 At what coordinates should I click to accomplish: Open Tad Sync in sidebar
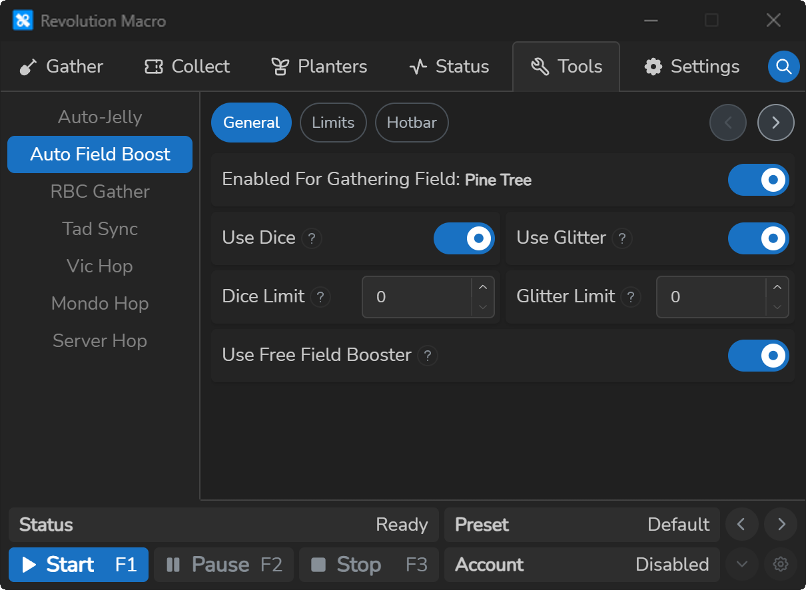point(100,229)
